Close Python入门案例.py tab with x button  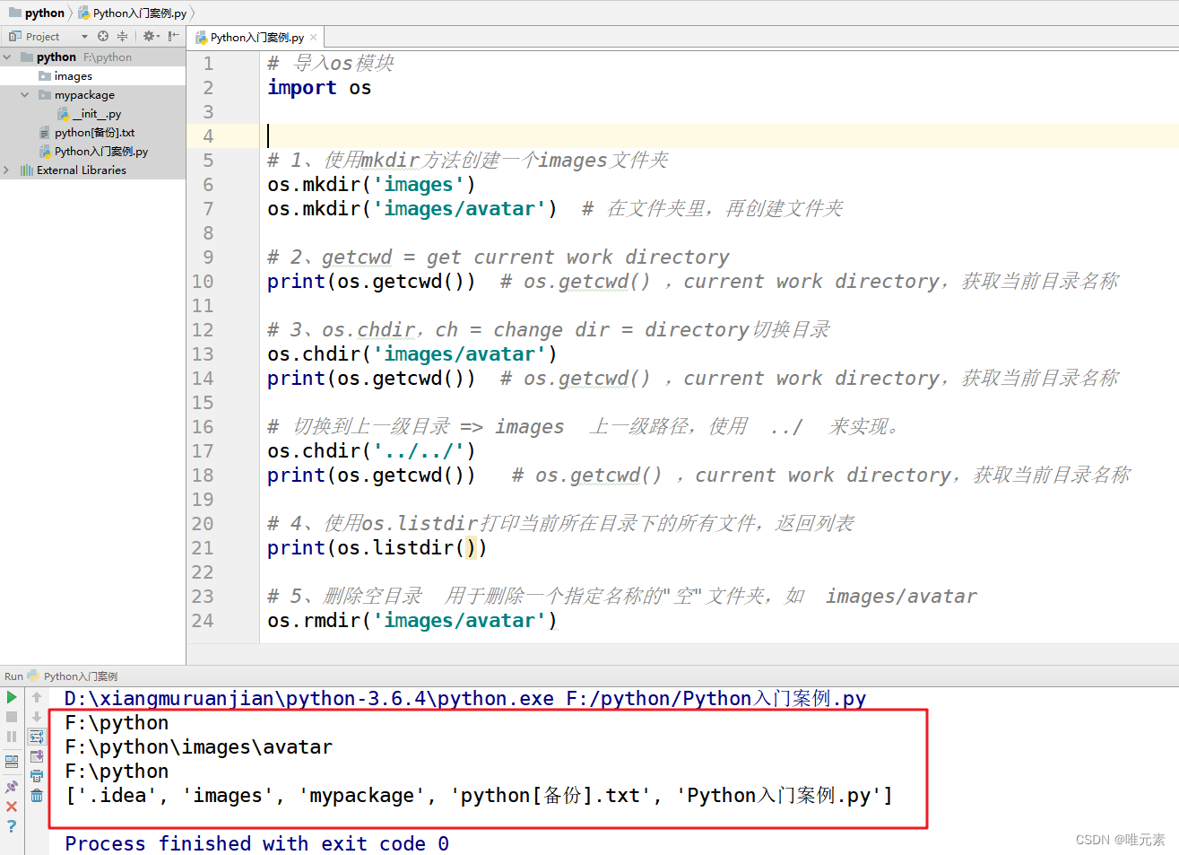click(x=312, y=37)
